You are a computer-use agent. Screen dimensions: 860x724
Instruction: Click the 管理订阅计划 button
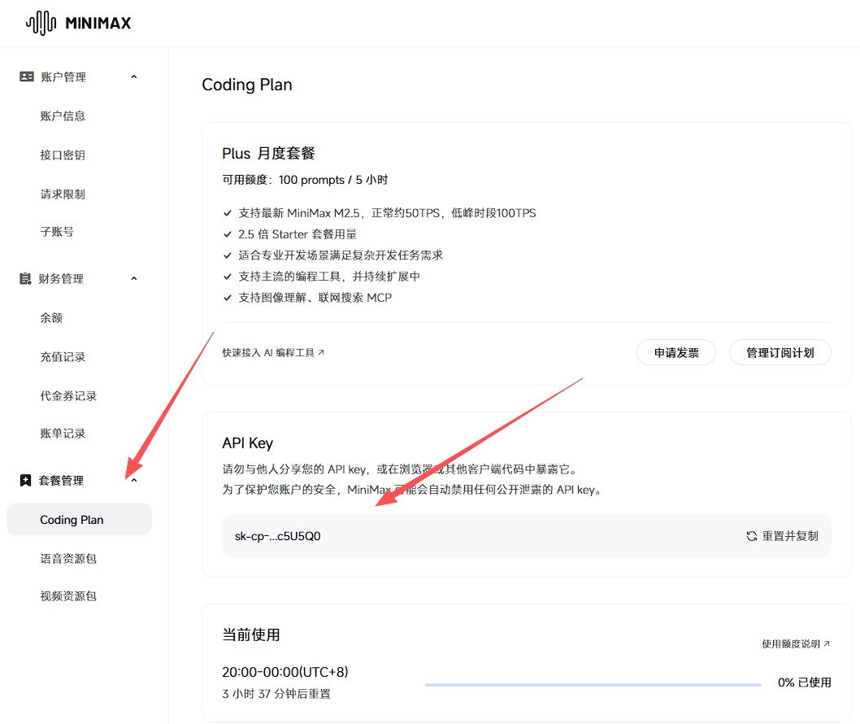pyautogui.click(x=780, y=352)
